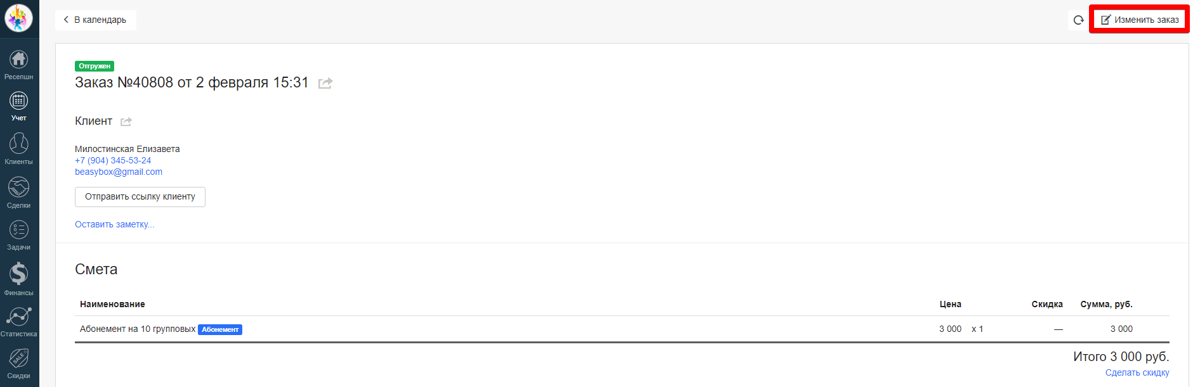Screen dimensions: 1193x387
Task: Open Скидки sale tag icon
Action: coord(19,363)
